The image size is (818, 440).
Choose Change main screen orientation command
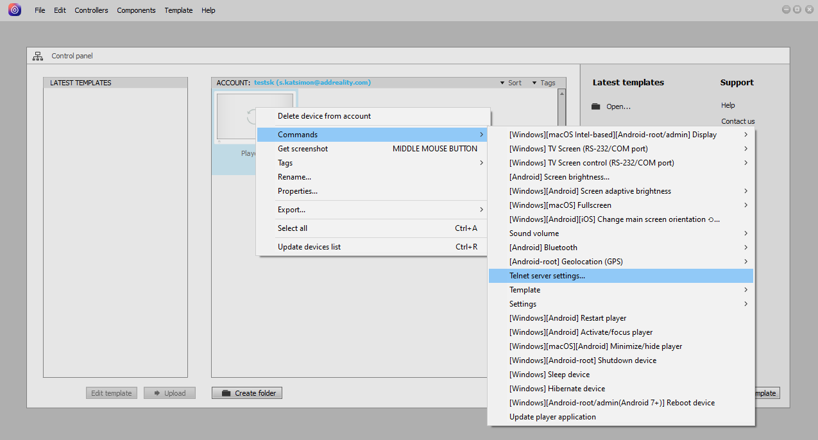click(621, 219)
